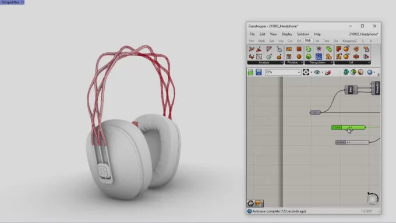This screenshot has width=396, height=223.
Task: Switch to wireframe preview mode icon
Action: (x=353, y=72)
